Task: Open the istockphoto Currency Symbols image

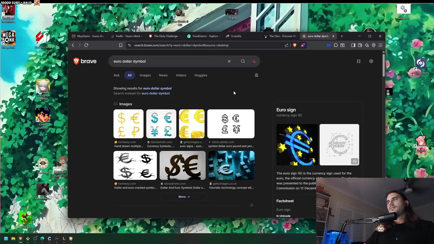Action: point(161,124)
